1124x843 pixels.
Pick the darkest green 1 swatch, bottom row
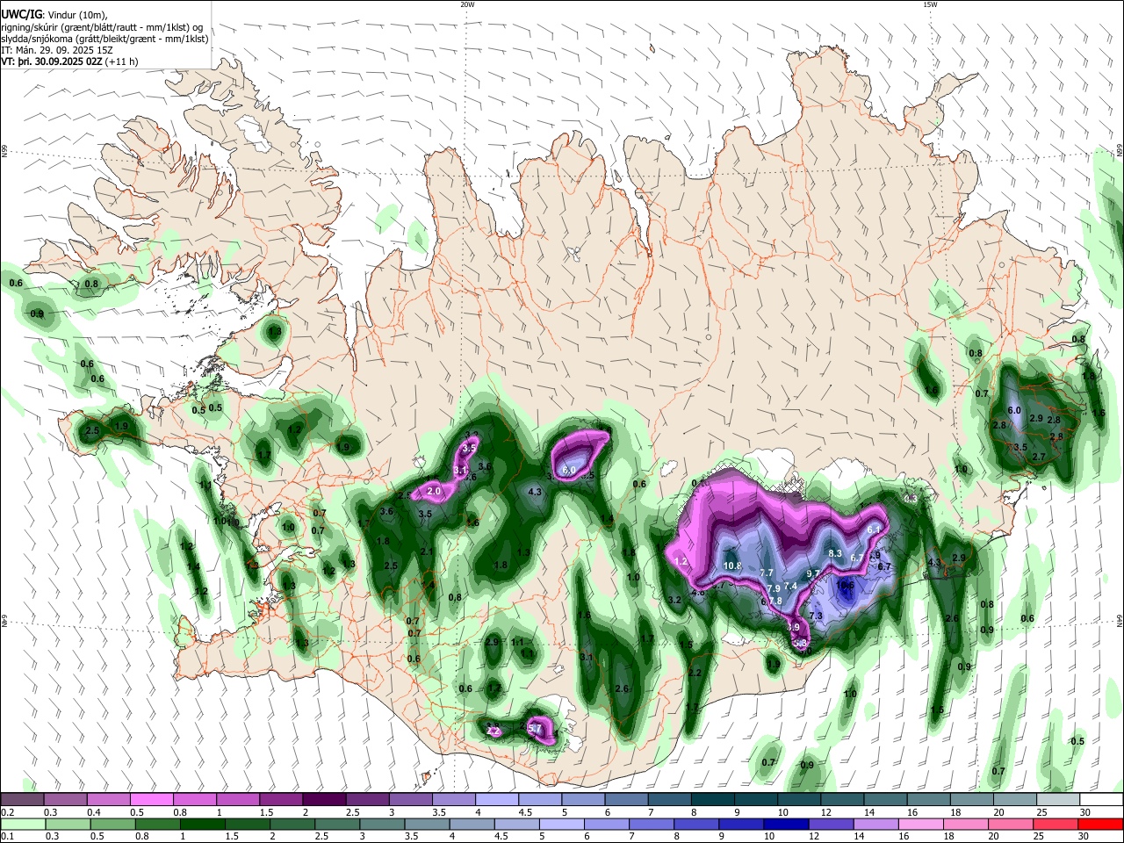click(202, 824)
